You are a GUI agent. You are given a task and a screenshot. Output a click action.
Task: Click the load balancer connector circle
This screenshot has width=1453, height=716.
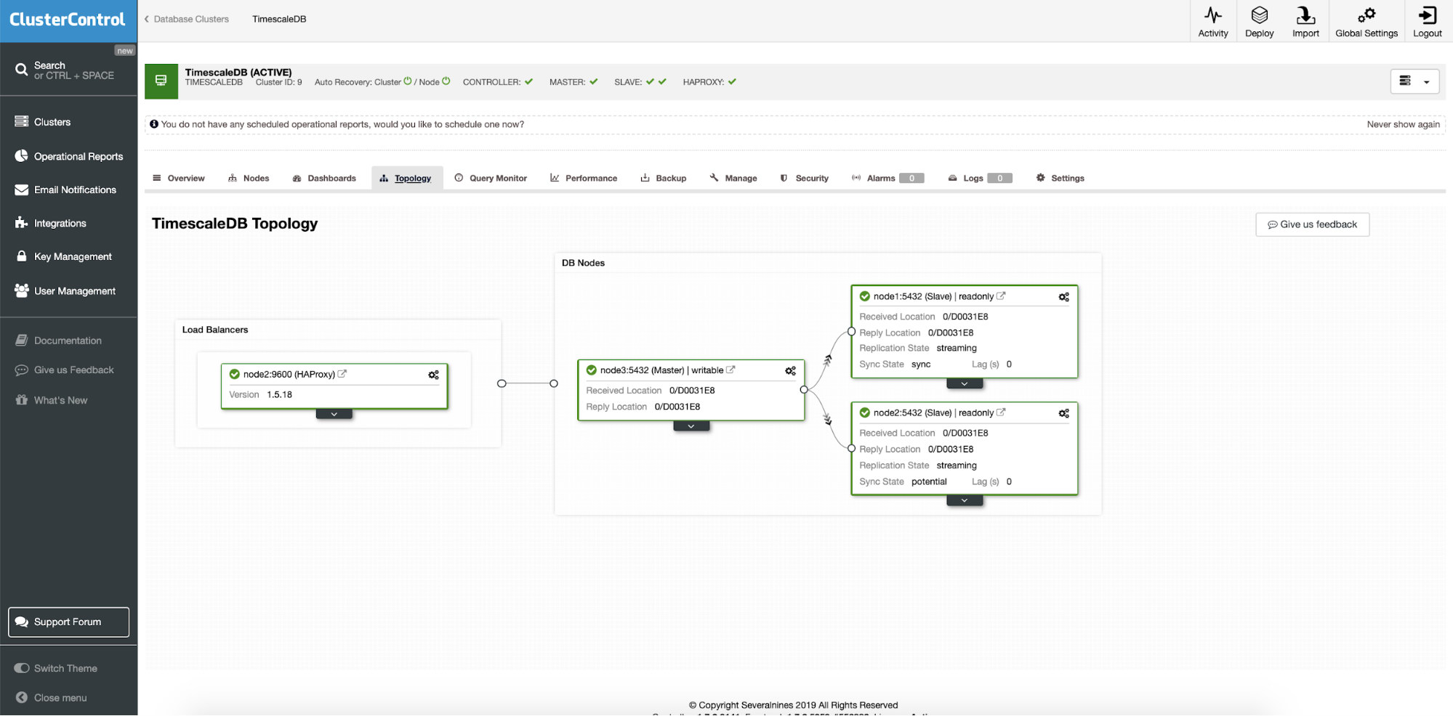tap(502, 383)
